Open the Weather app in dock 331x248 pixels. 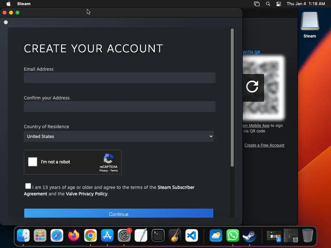[216, 235]
